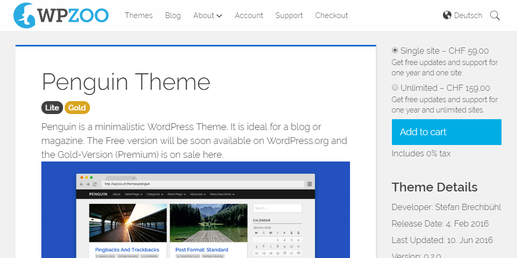Click the Theme Details heading
This screenshot has height=258, width=517.
pyautogui.click(x=435, y=187)
